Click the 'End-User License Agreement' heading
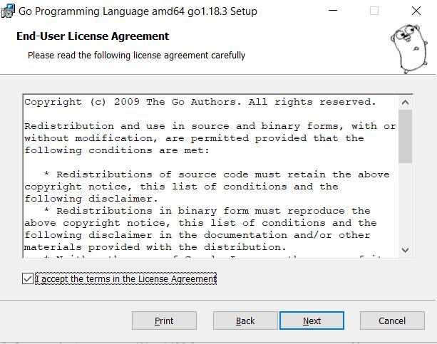Image resolution: width=437 pixels, height=344 pixels. [x=93, y=36]
